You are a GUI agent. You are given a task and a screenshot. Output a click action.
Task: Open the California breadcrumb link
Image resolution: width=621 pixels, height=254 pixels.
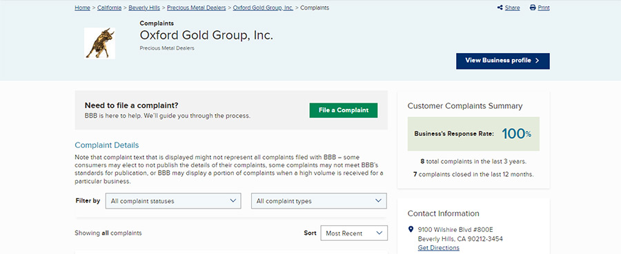109,8
